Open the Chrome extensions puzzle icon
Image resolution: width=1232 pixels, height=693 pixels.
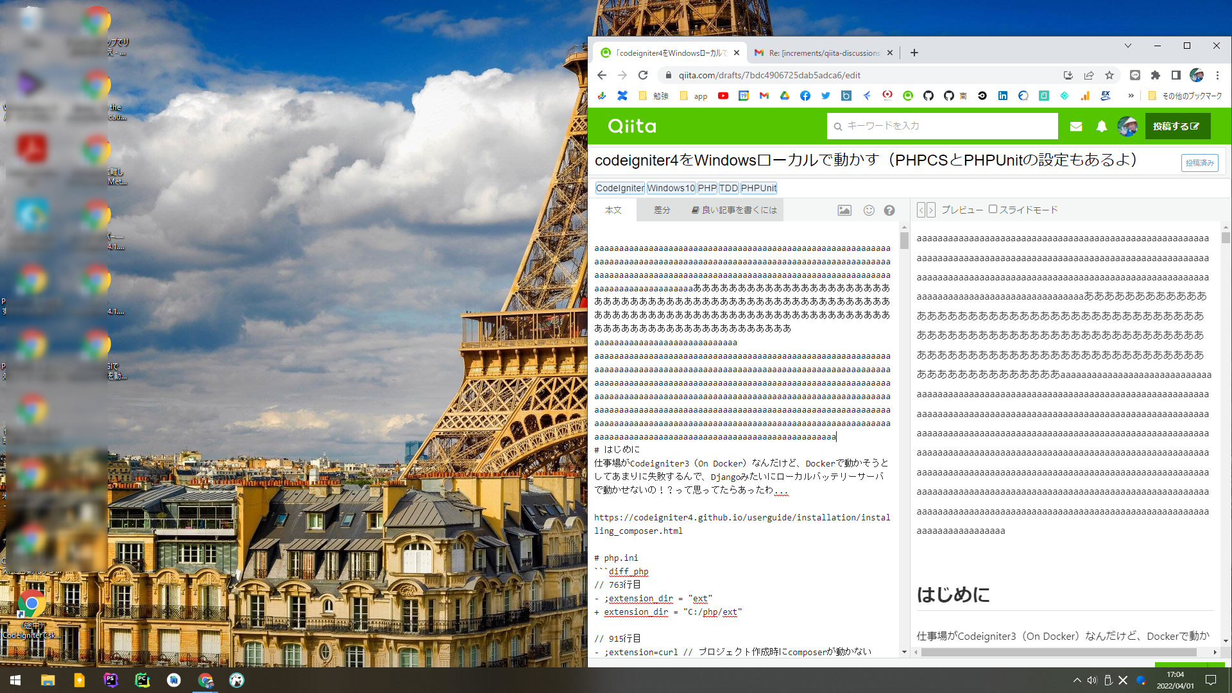point(1156,75)
